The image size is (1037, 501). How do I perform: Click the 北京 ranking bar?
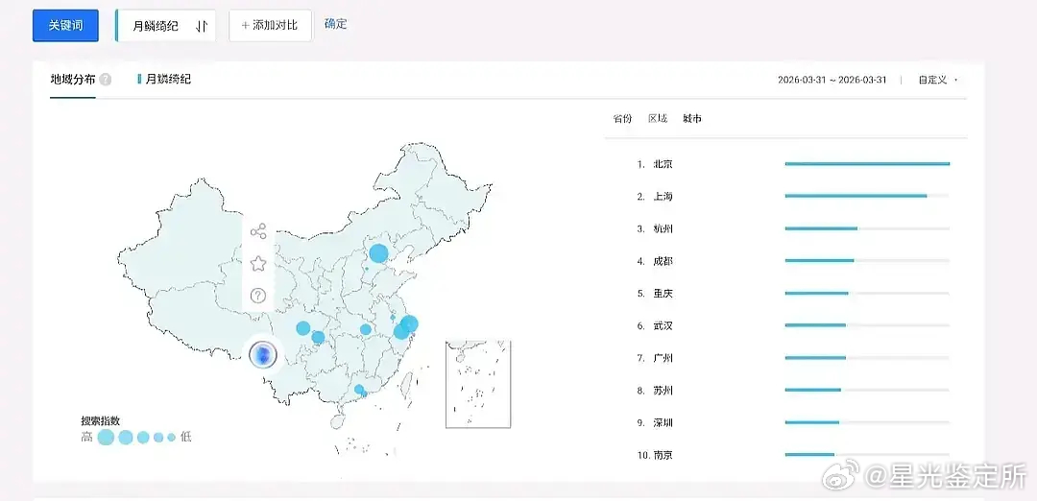point(867,164)
